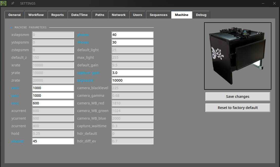
Task: Click the xcurrent field
Action: click(53, 111)
